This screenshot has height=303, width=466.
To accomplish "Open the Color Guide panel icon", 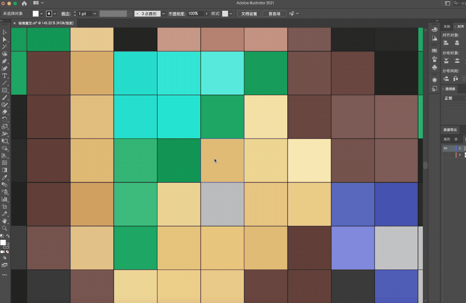I will (x=435, y=38).
